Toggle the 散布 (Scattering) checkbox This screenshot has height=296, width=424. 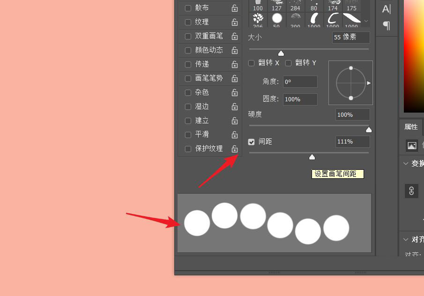click(188, 8)
